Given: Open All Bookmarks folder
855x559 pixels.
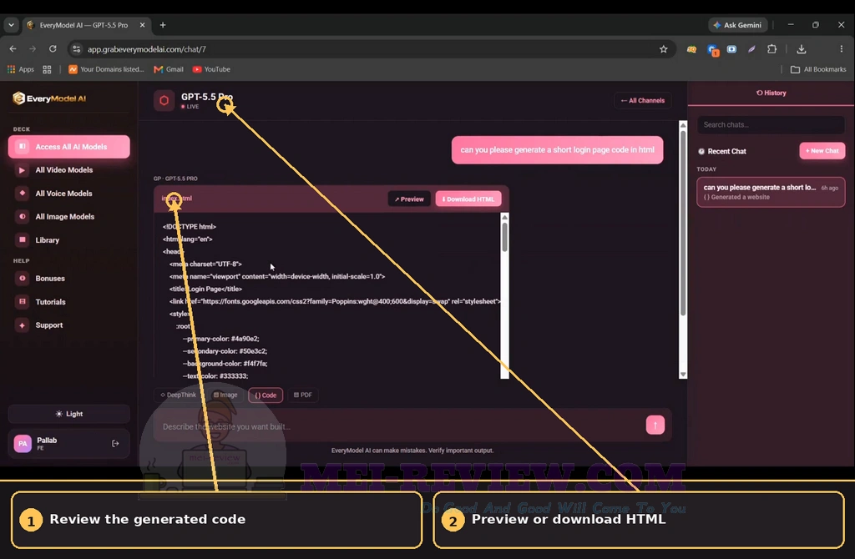Looking at the screenshot, I should coord(818,69).
